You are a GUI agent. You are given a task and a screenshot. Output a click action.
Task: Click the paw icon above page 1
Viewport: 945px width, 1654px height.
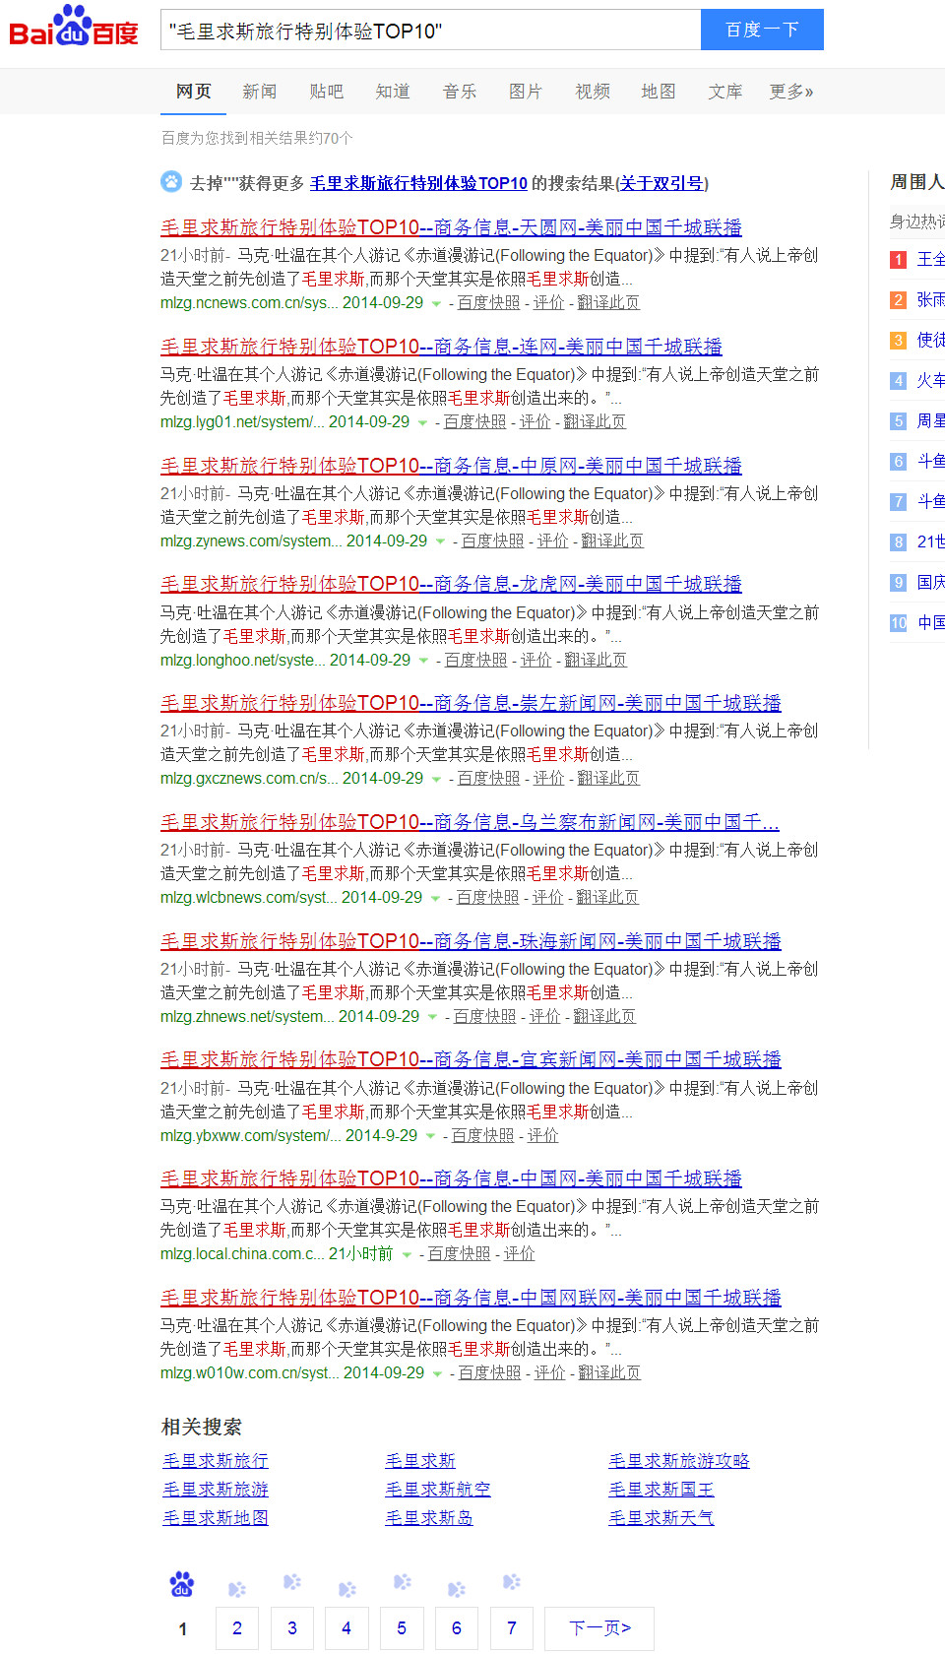[182, 1584]
